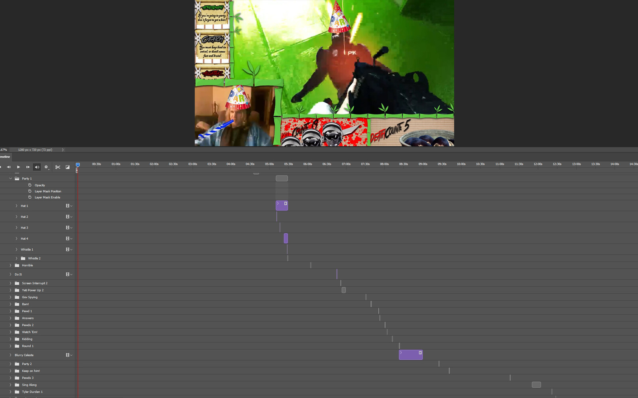Select the Round 1 folder icon
Image resolution: width=638 pixels, height=398 pixels.
(17, 346)
